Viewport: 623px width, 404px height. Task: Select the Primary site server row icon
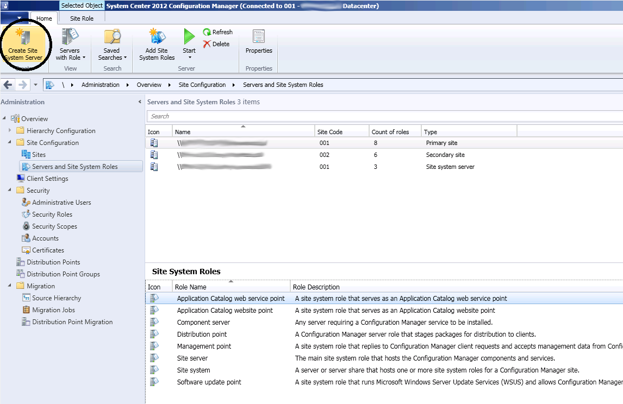coord(154,143)
